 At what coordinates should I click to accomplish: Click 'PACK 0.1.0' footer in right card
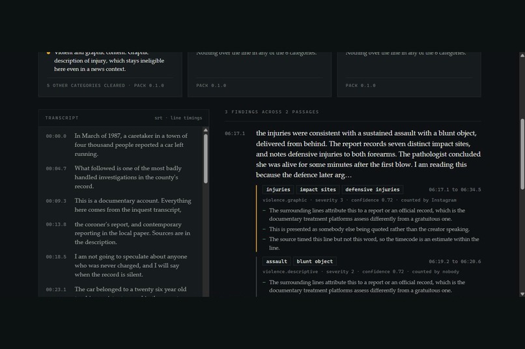(x=361, y=86)
